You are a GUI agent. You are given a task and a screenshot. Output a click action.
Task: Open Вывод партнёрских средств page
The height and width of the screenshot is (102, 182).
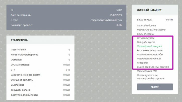click(x=153, y=67)
